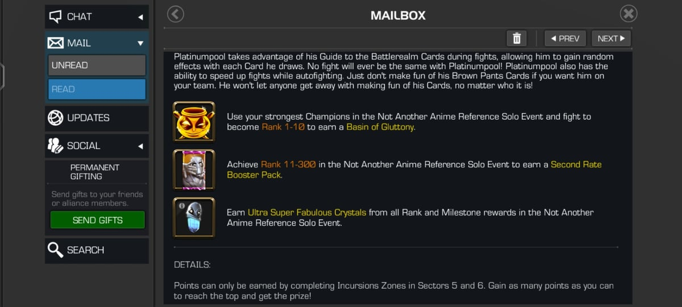Image resolution: width=682 pixels, height=307 pixels.
Task: Select the Read mail filter
Action: pos(97,89)
